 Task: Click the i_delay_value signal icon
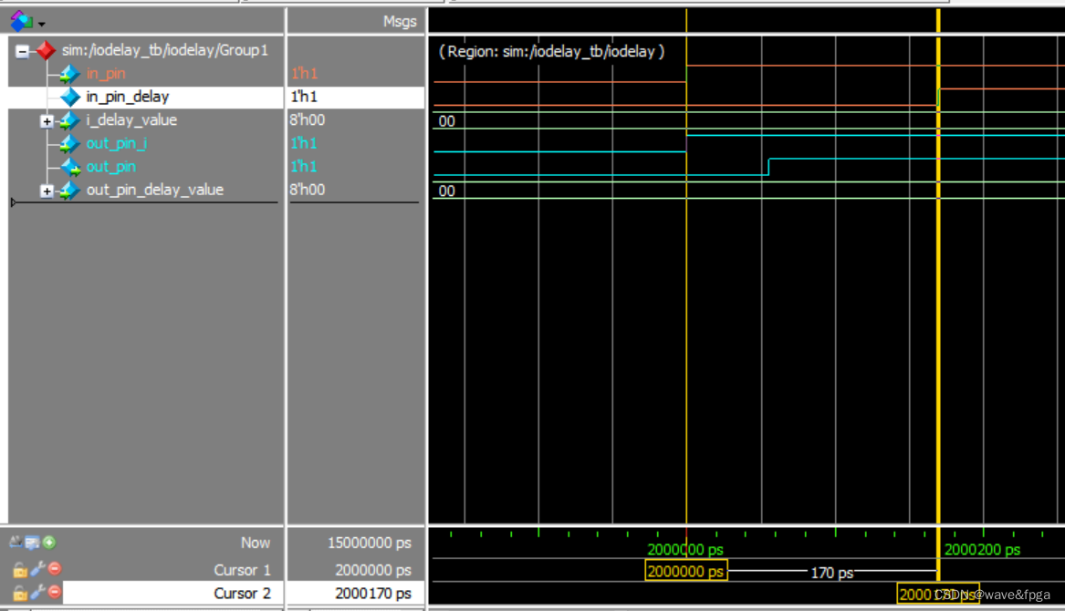click(x=69, y=120)
